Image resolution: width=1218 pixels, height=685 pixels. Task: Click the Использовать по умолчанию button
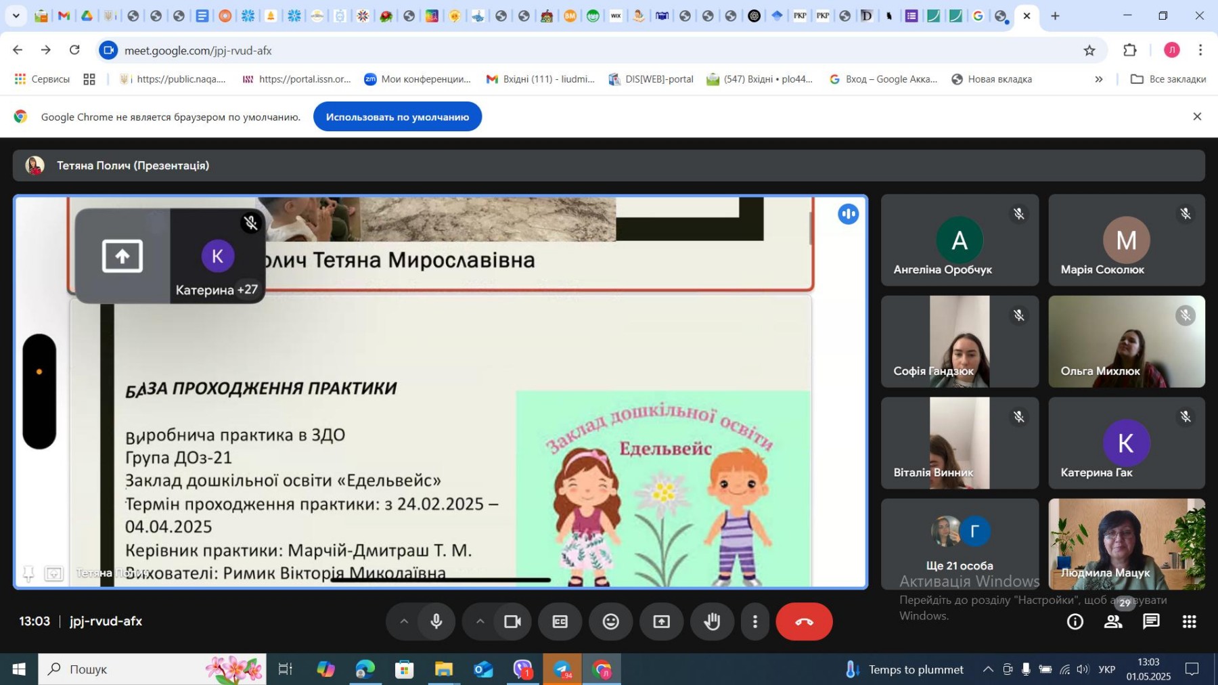click(x=397, y=117)
